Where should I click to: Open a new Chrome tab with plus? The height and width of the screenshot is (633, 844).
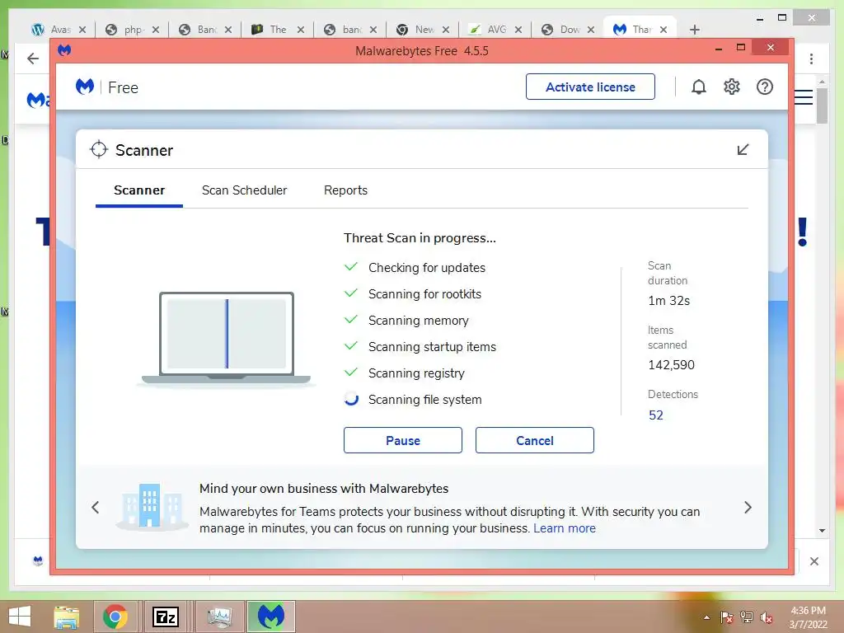pyautogui.click(x=694, y=30)
